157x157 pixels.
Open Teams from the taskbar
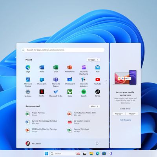point(110,153)
